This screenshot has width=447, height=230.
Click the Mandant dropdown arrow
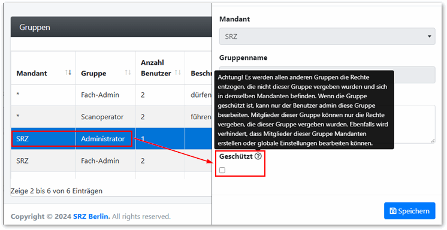coord(430,37)
